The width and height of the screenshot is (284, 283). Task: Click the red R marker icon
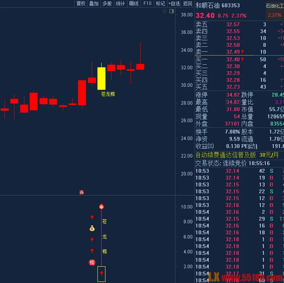(101, 207)
